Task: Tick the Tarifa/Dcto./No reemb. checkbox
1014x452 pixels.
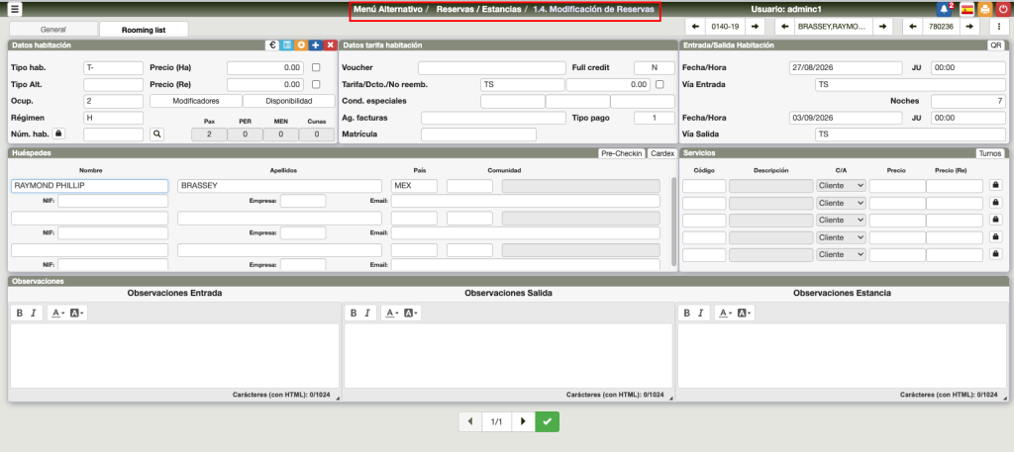Action: coord(659,84)
